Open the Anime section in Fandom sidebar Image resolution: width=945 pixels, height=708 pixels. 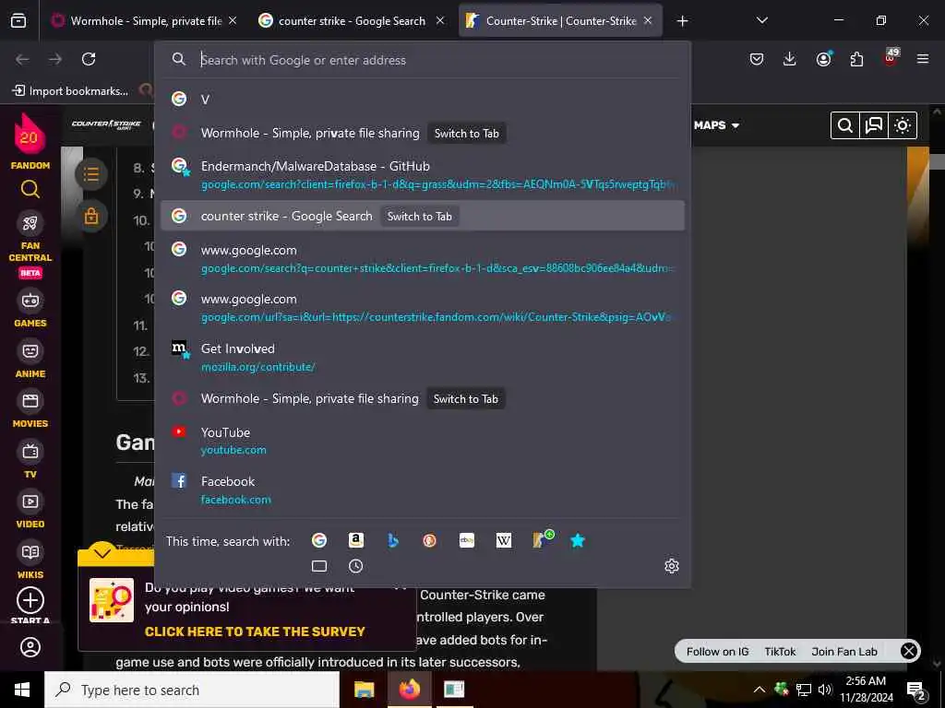pos(30,360)
